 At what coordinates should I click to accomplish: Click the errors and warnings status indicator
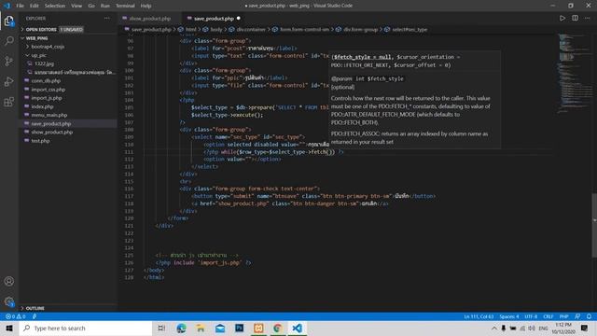15,316
